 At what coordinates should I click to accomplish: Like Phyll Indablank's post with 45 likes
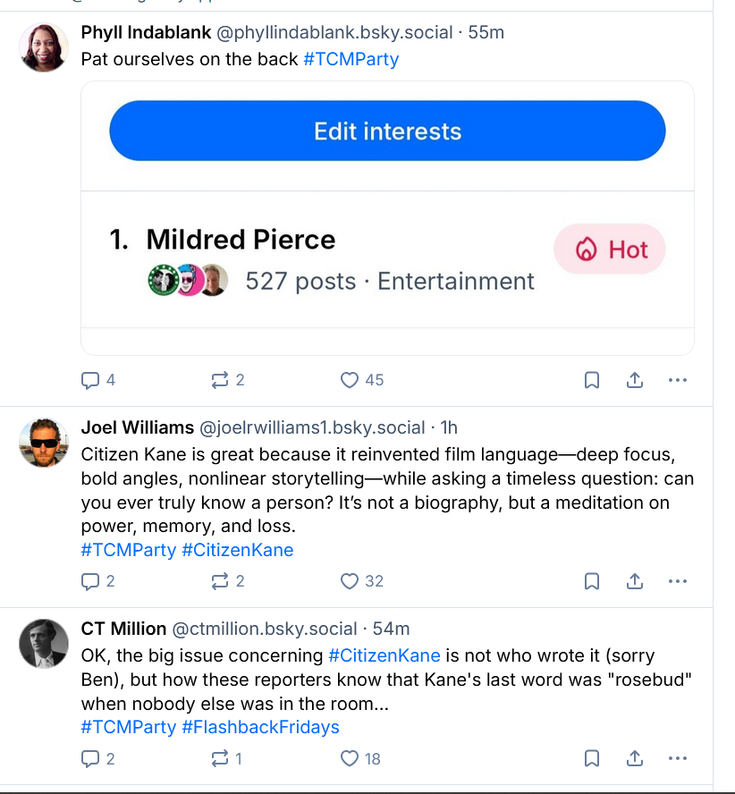(x=350, y=380)
